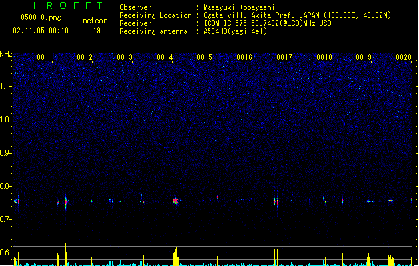This screenshot has height=266, width=419.
Task: Select the filename 11050010.png
Action: pyautogui.click(x=37, y=18)
